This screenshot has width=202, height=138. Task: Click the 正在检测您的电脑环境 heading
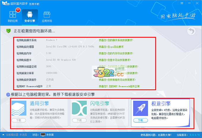[x=34, y=31]
